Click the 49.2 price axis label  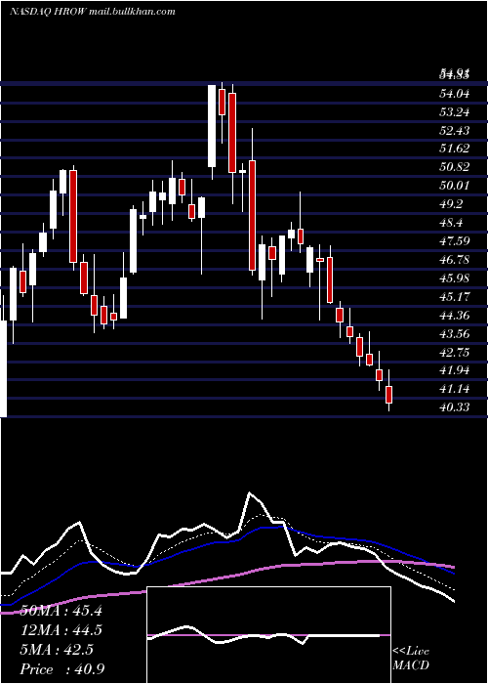tap(451, 204)
